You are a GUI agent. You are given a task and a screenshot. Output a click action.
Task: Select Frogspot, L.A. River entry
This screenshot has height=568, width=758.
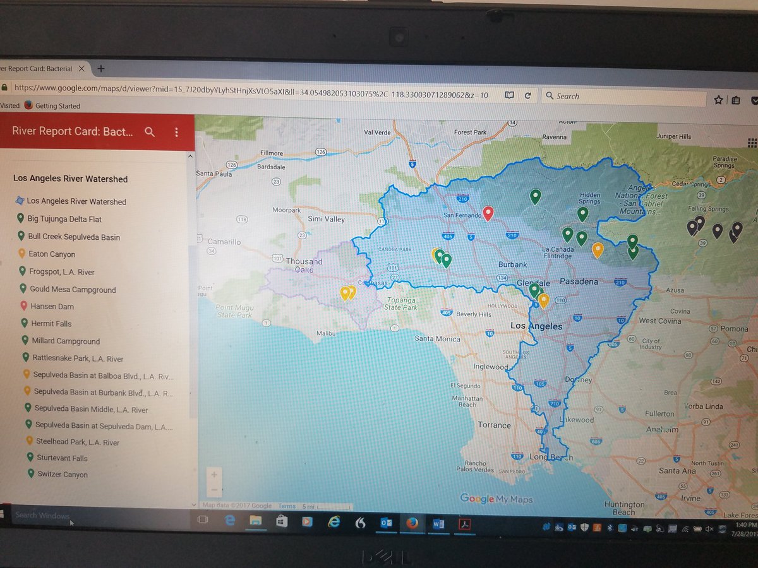pos(56,272)
